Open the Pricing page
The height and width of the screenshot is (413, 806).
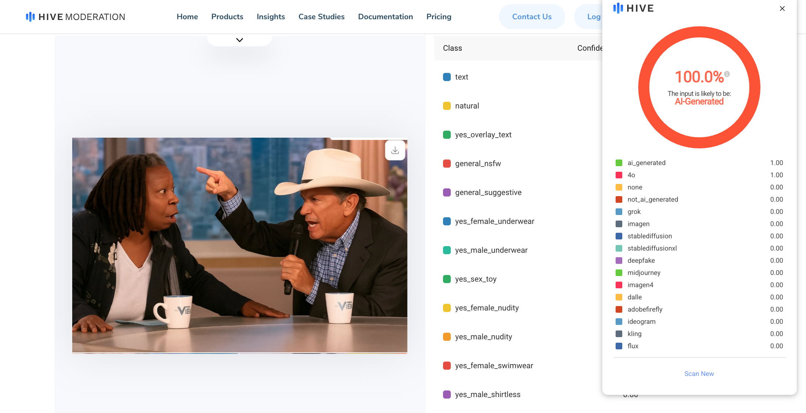(x=439, y=17)
